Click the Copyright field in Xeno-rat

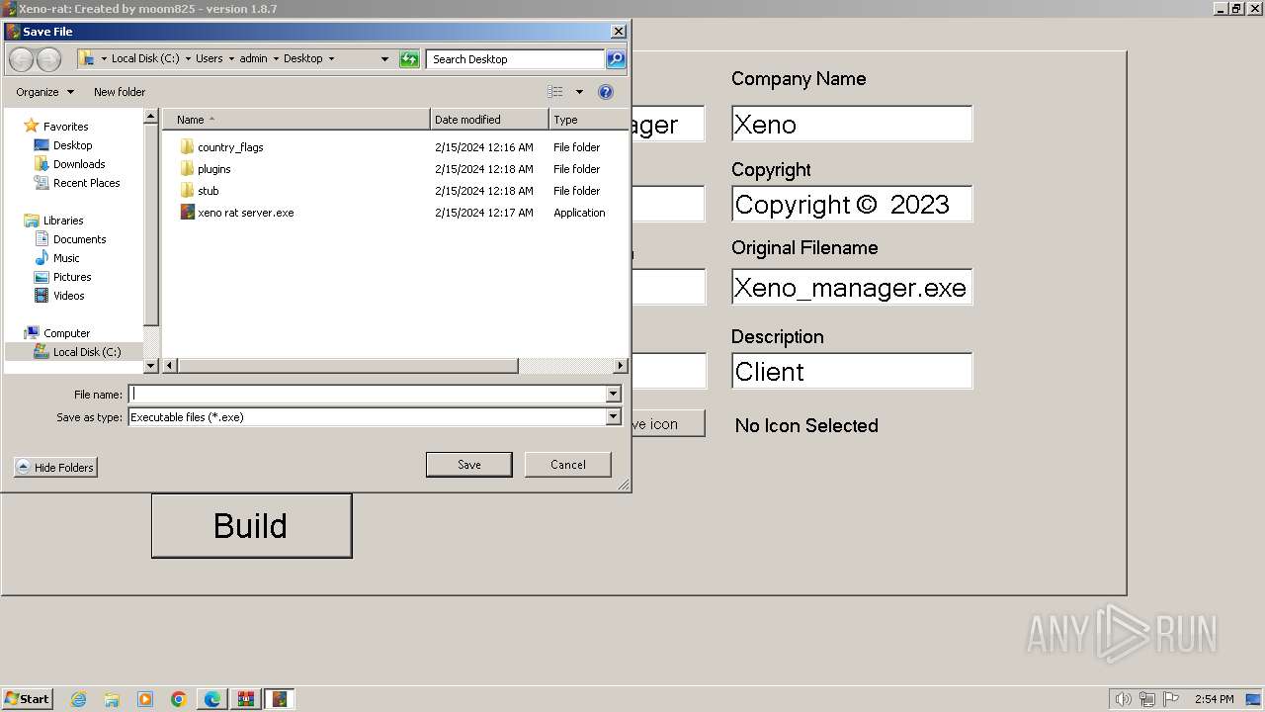tap(852, 204)
